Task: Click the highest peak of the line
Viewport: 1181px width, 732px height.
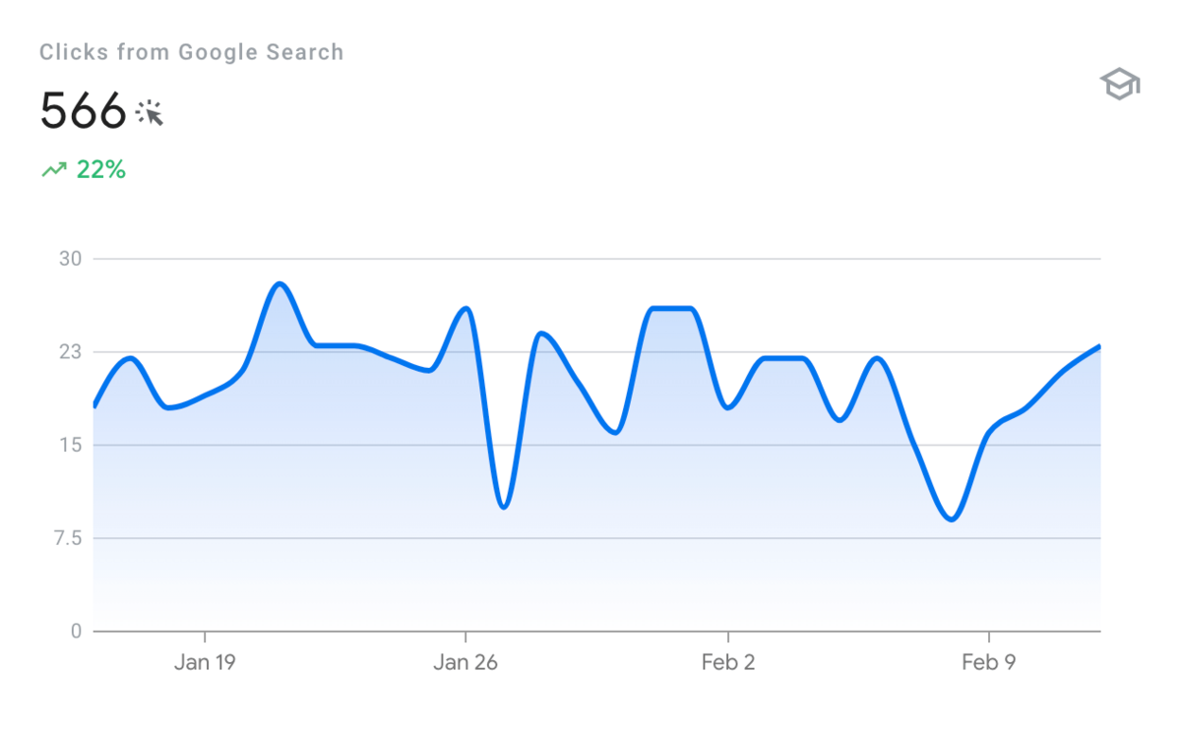Action: click(x=280, y=284)
